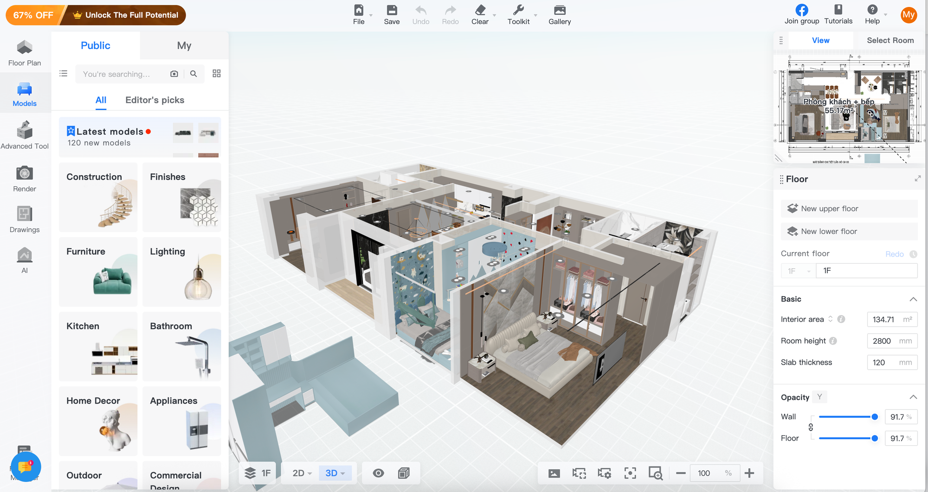This screenshot has height=492, width=928.
Task: Open the Appliances category
Action: 182,421
